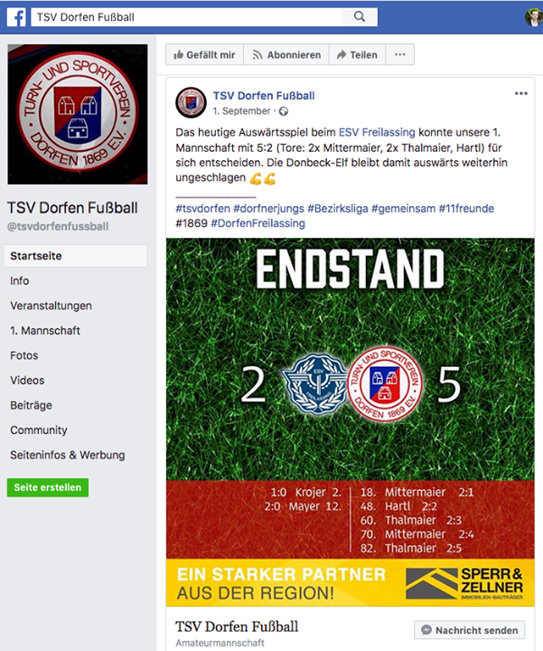This screenshot has height=651, width=543.
Task: Follow the ESV Freilassing link
Action: [x=377, y=132]
